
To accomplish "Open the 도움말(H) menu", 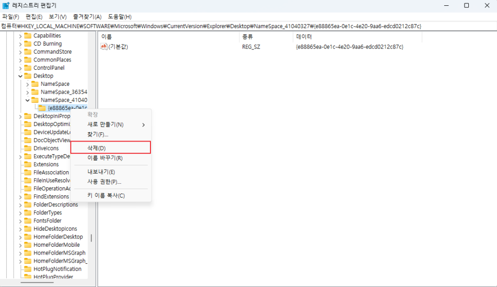I will [120, 17].
